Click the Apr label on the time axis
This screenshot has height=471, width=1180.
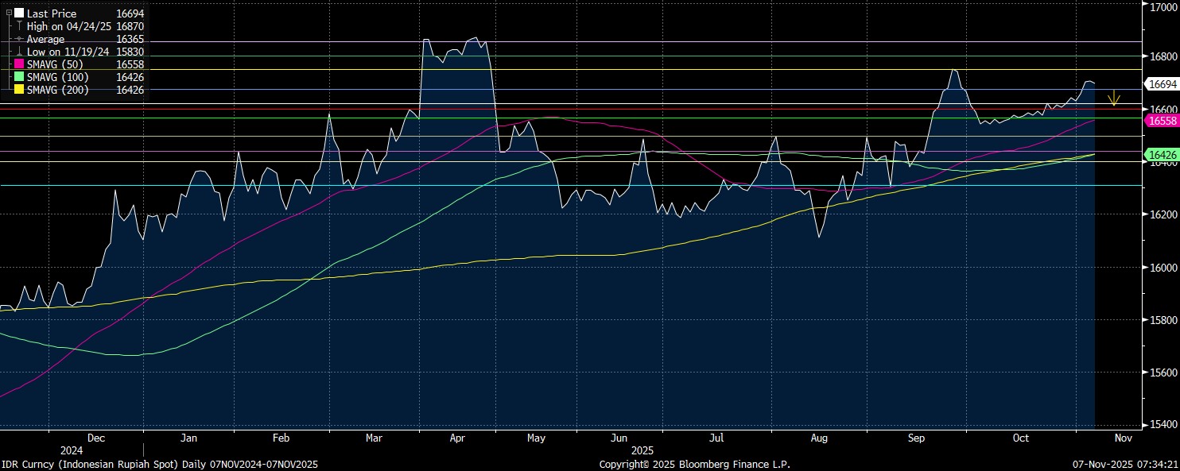click(x=458, y=438)
